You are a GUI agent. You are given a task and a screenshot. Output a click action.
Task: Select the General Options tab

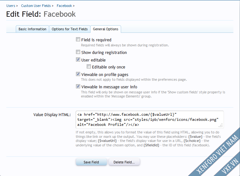(106, 29)
